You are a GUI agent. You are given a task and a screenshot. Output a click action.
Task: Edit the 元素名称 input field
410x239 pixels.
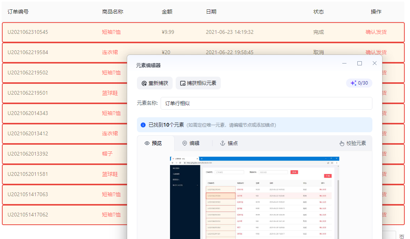point(266,103)
